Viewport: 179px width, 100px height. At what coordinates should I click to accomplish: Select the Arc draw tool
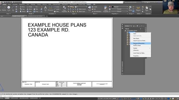click(x=13, y=9)
